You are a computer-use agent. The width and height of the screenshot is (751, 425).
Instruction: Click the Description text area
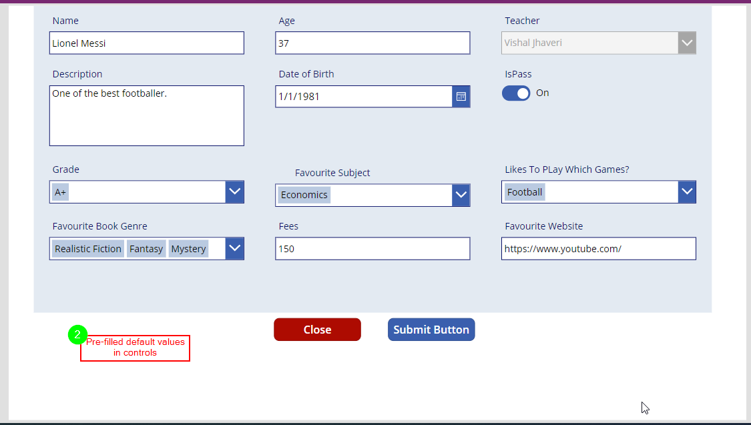pyautogui.click(x=147, y=116)
